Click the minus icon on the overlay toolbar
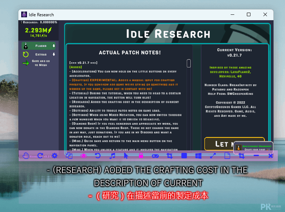The image size is (285, 212). [x=256, y=155]
